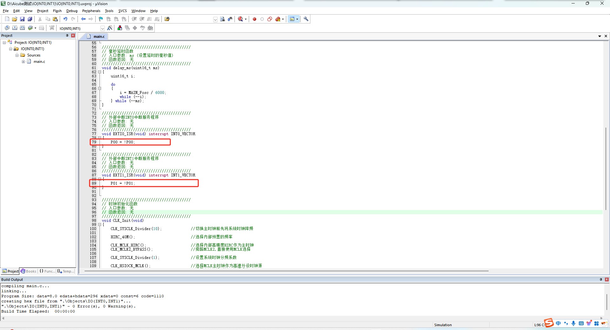Insert a breakpoint with red dot icon

pyautogui.click(x=254, y=19)
